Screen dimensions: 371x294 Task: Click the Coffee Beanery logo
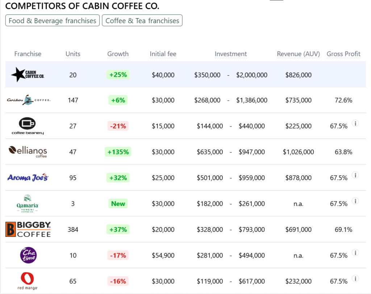(x=28, y=126)
